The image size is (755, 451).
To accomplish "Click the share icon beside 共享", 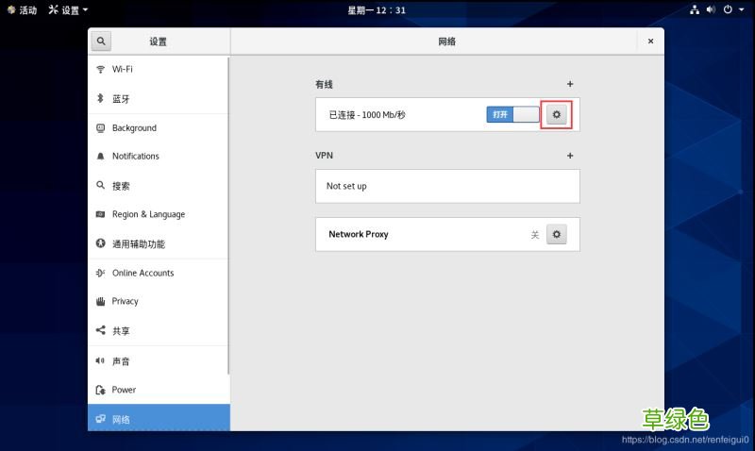I will (x=100, y=330).
